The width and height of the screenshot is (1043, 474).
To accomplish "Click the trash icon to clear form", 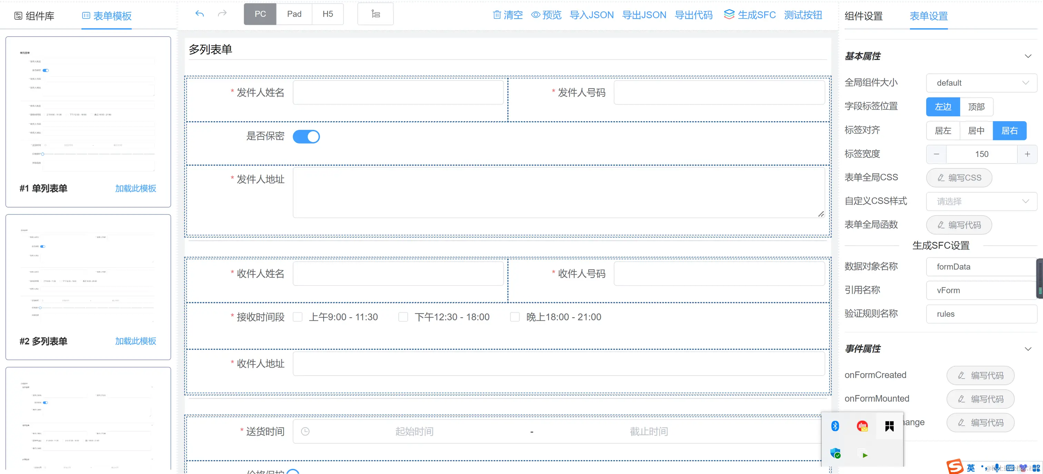I will pyautogui.click(x=497, y=15).
